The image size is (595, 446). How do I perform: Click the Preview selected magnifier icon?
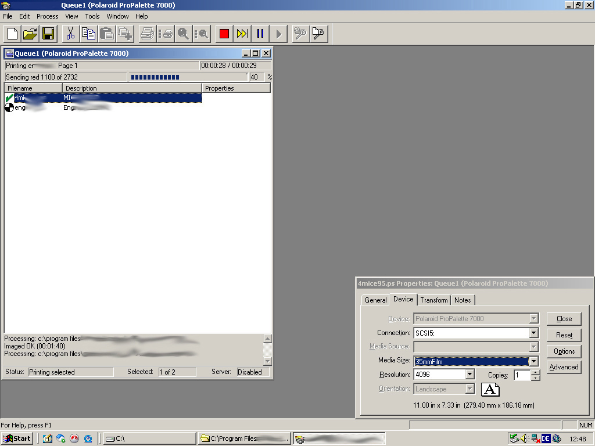point(202,34)
